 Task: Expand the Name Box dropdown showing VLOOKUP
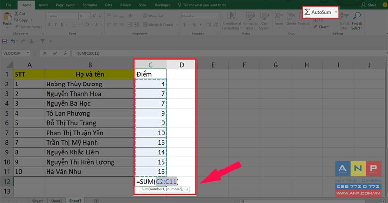coord(28,53)
